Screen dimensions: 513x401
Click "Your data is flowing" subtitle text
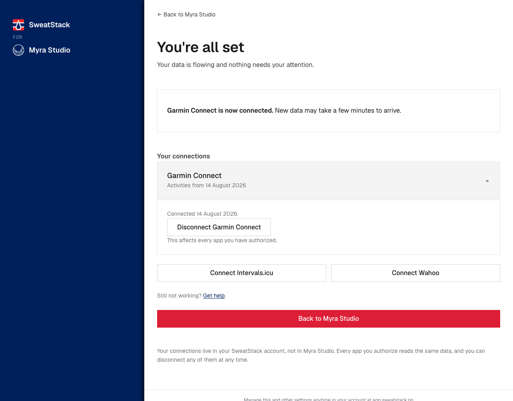pos(235,65)
